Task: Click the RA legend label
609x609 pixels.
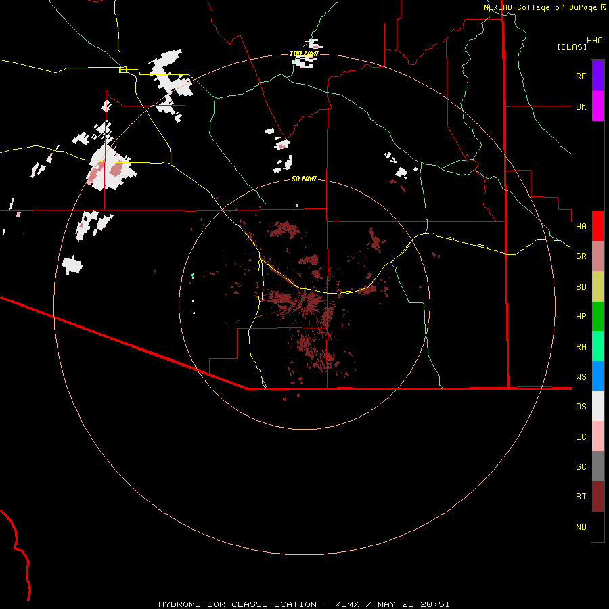Action: point(581,347)
